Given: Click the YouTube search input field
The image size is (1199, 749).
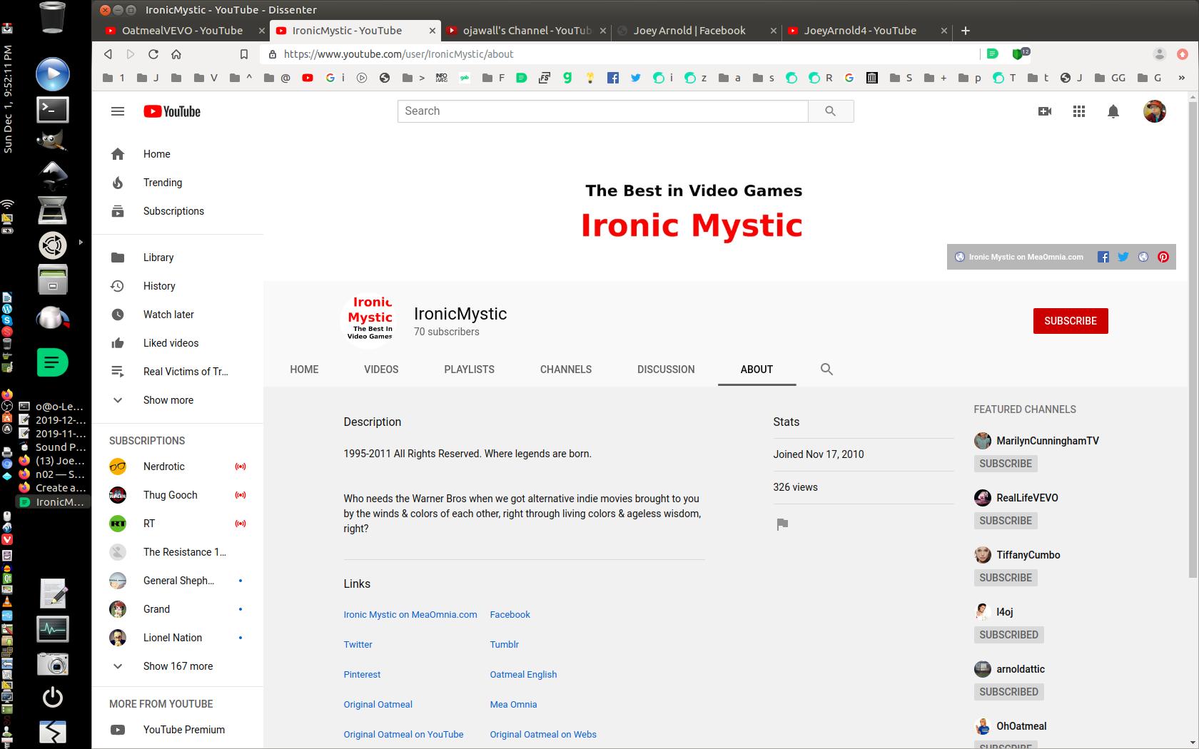Looking at the screenshot, I should (x=603, y=111).
